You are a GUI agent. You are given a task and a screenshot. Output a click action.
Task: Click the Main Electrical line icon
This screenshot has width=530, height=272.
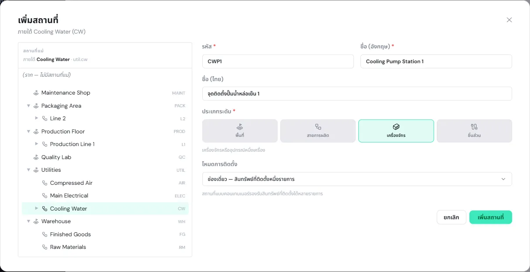tap(44, 196)
